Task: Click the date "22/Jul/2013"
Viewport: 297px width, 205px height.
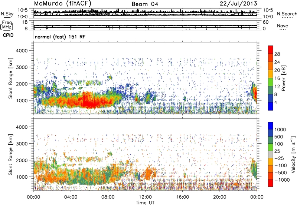Action: 238,4
